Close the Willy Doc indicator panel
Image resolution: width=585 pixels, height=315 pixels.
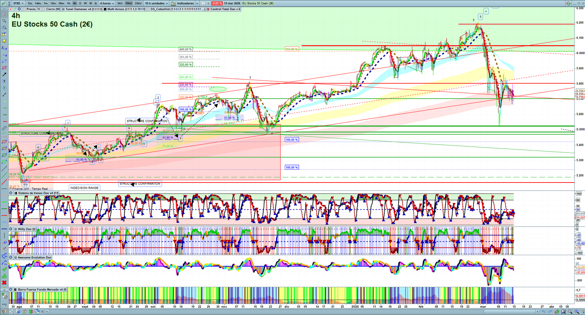tap(11, 229)
